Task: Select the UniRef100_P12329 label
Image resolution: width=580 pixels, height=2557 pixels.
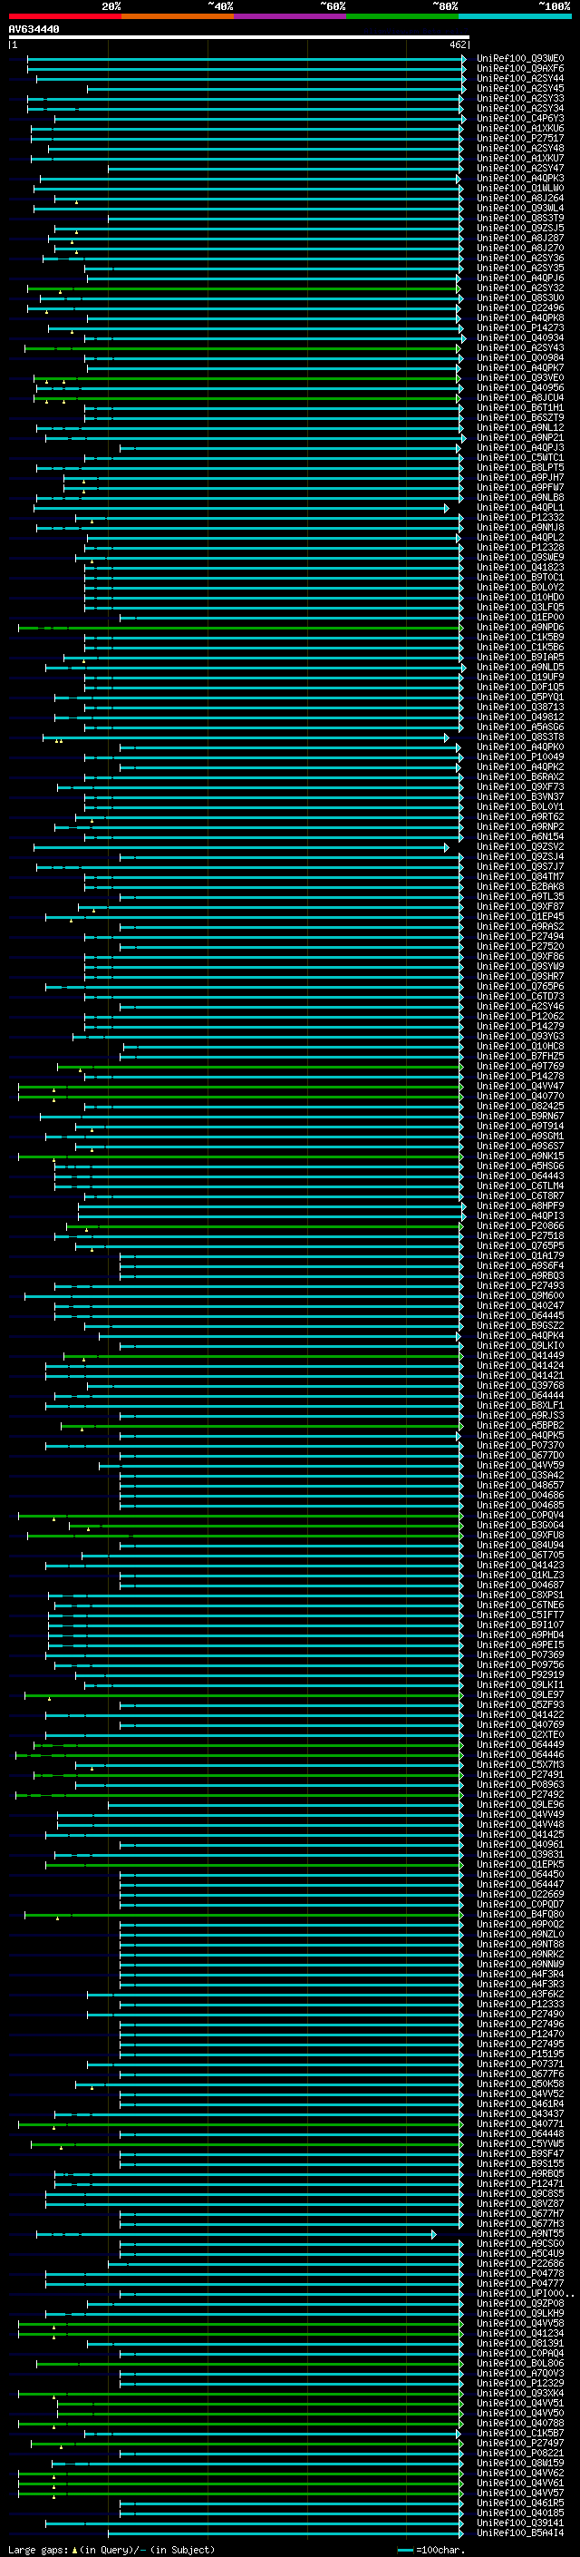Action: [x=520, y=2382]
